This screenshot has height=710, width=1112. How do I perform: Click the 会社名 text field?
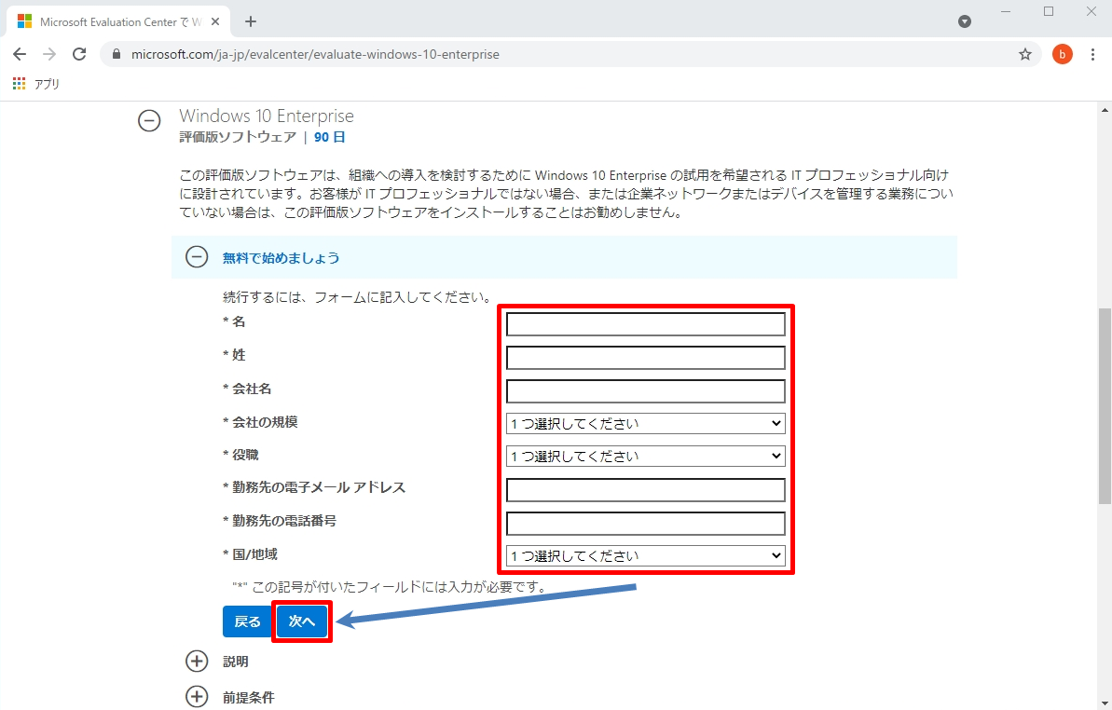(x=645, y=391)
